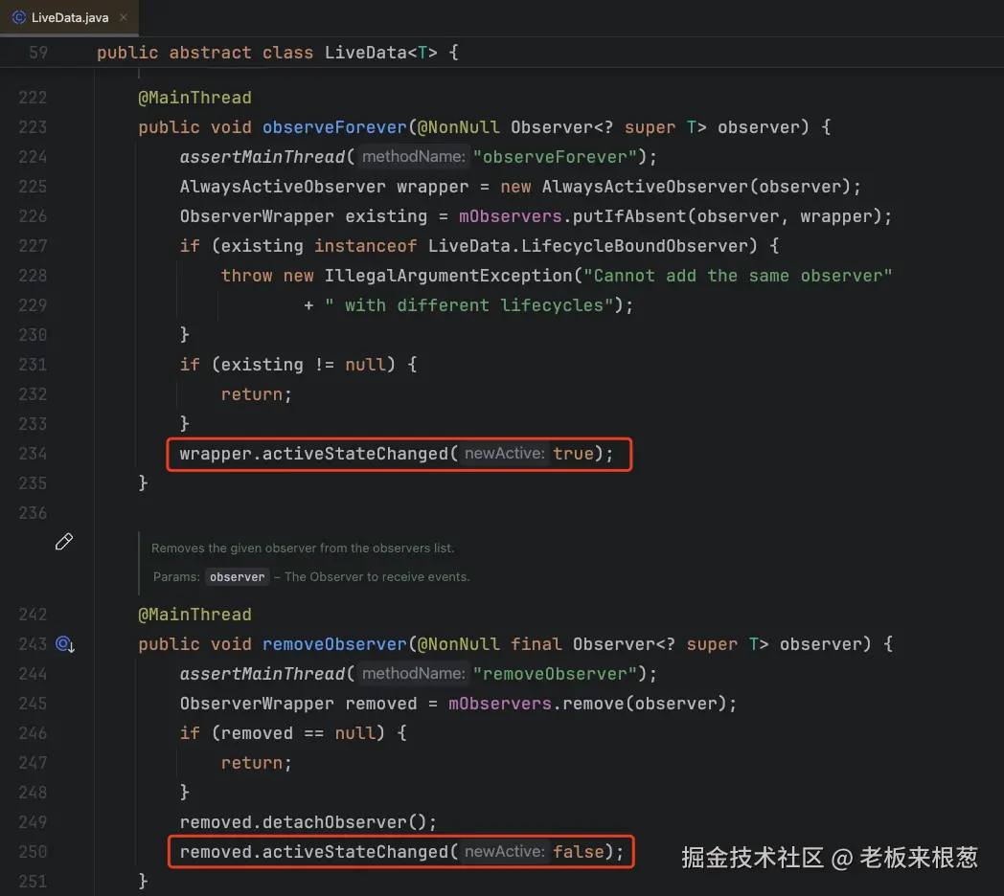Click removed.detachObserver() call
The image size is (1004, 896).
point(308,821)
